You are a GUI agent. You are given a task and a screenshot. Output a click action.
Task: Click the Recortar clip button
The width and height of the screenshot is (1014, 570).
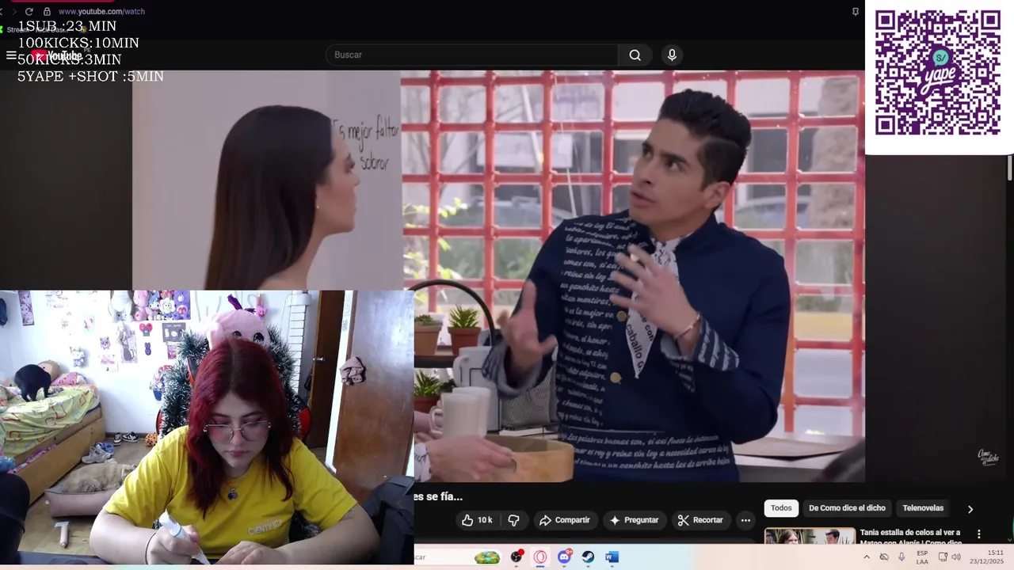tap(700, 520)
